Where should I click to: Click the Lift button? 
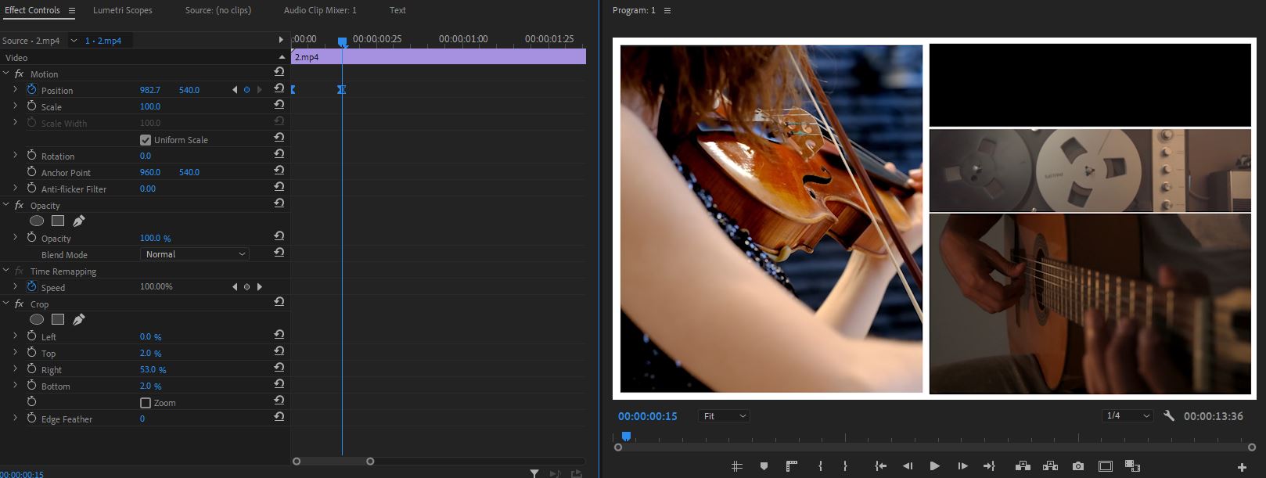(1023, 466)
